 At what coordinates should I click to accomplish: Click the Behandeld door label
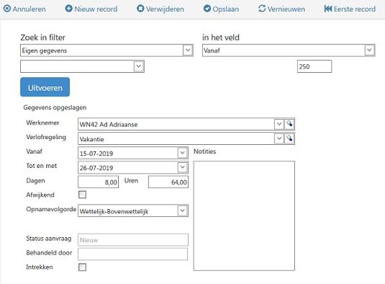(x=49, y=253)
